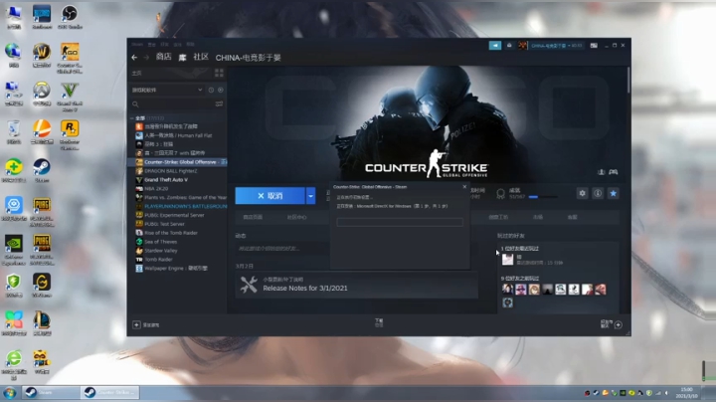Go back with the Steam left arrow
716x402 pixels.
point(134,58)
